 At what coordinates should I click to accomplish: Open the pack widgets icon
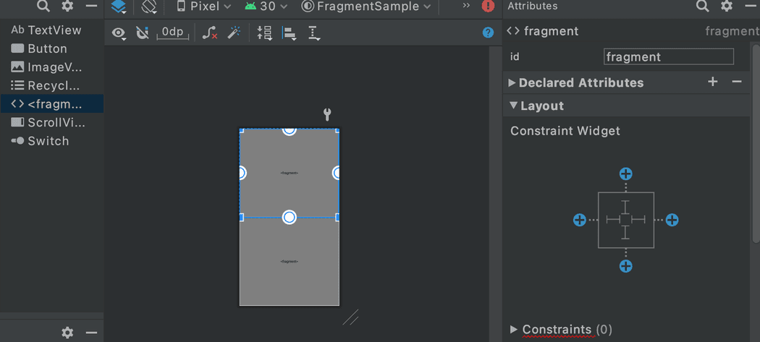click(x=265, y=33)
